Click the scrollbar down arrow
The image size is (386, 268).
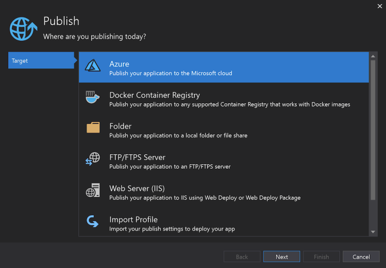[x=373, y=232]
